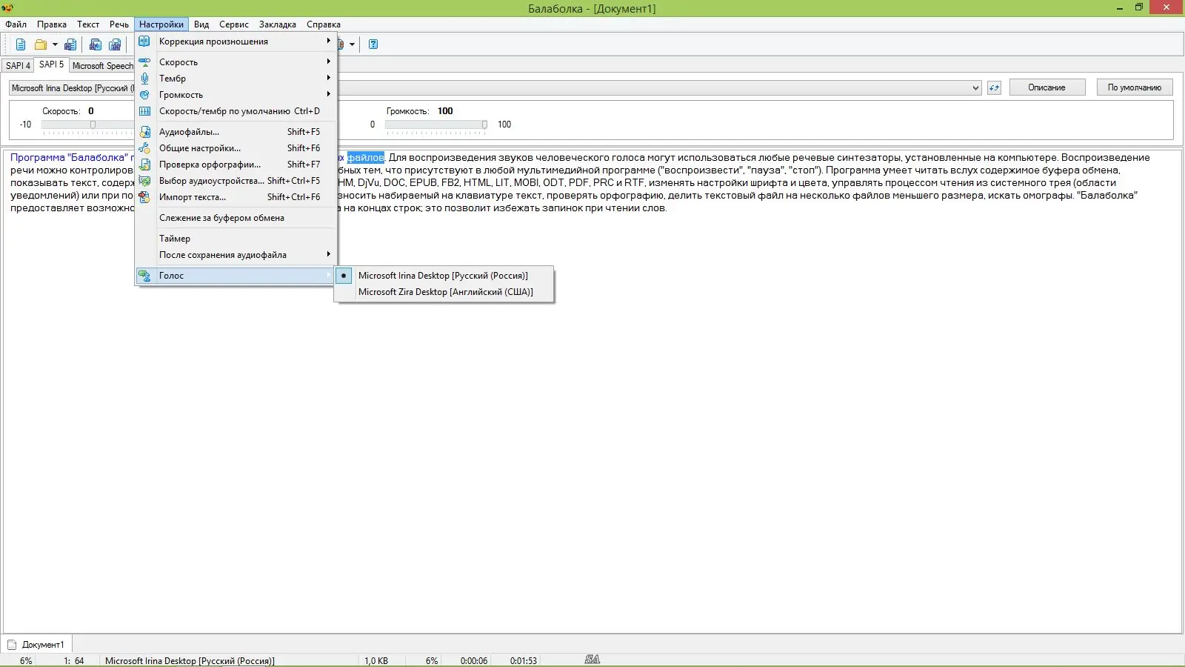Click the Balabolka app icon in title bar
This screenshot has width=1185, height=667.
(x=7, y=8)
